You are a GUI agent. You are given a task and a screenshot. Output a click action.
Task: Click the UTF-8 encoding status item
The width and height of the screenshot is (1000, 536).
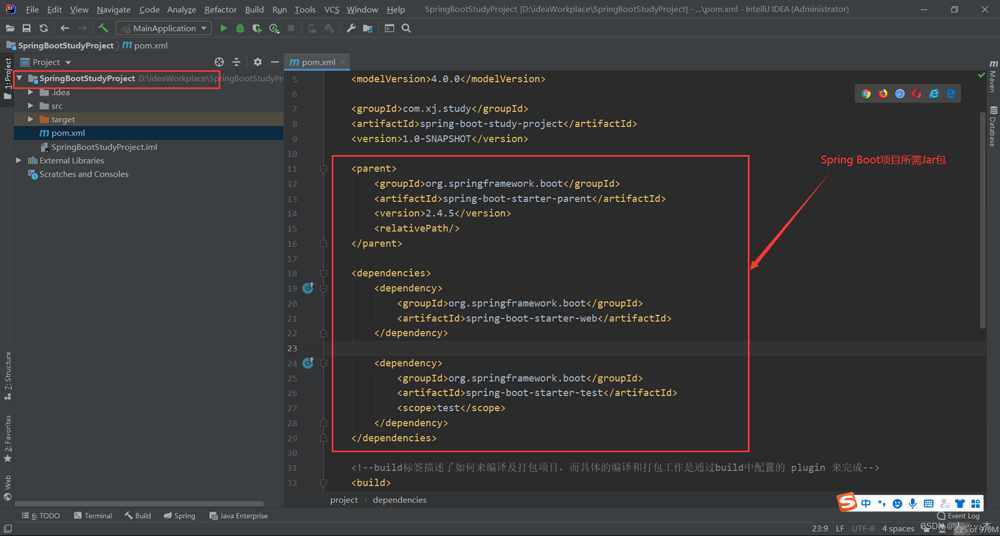pyautogui.click(x=863, y=528)
